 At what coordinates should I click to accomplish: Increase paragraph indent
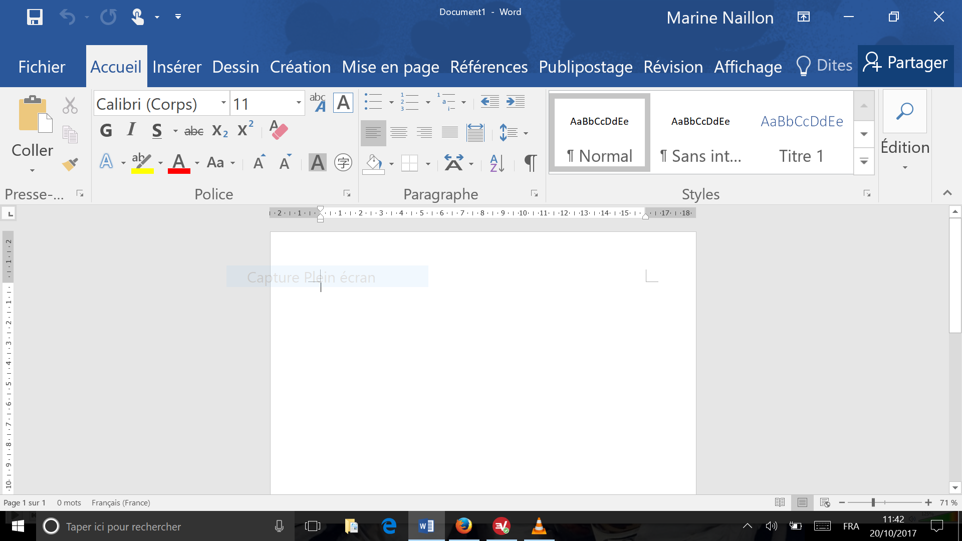pos(515,102)
